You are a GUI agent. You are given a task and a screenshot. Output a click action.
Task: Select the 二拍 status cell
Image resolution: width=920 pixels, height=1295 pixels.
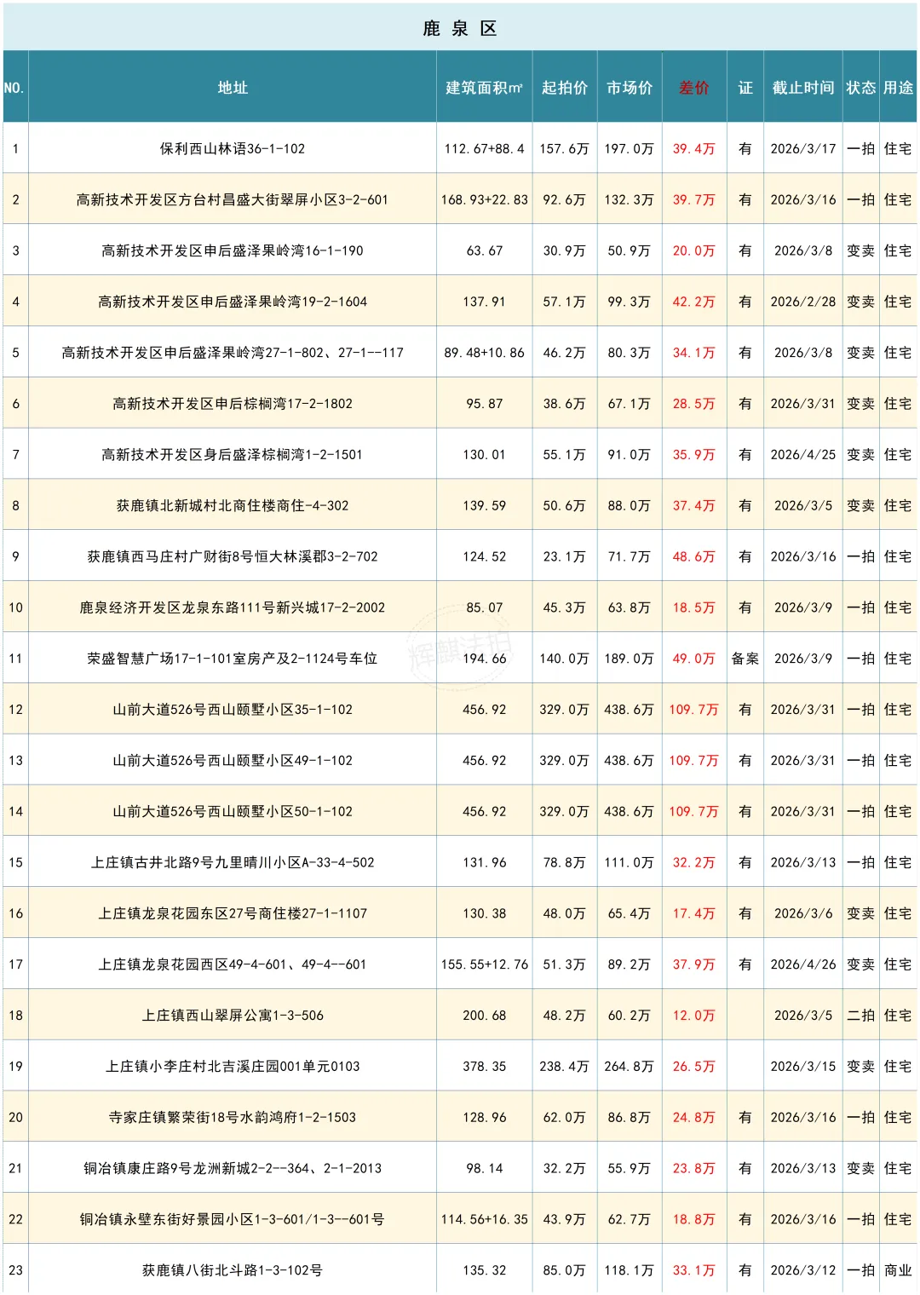861,1016
